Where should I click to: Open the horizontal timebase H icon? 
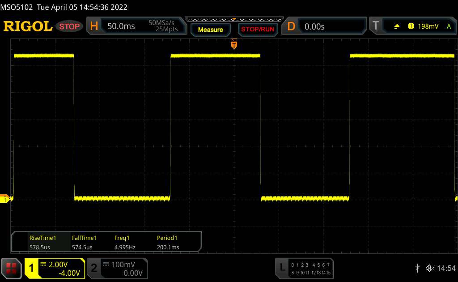[x=94, y=26]
